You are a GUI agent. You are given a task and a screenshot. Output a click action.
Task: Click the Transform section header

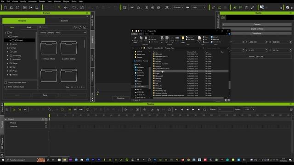[257, 33]
